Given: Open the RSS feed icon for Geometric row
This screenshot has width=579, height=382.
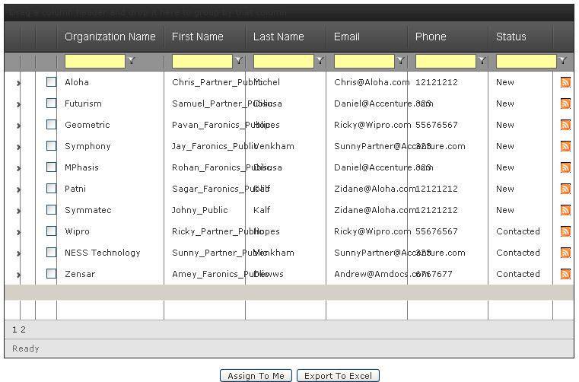Looking at the screenshot, I should tap(565, 125).
